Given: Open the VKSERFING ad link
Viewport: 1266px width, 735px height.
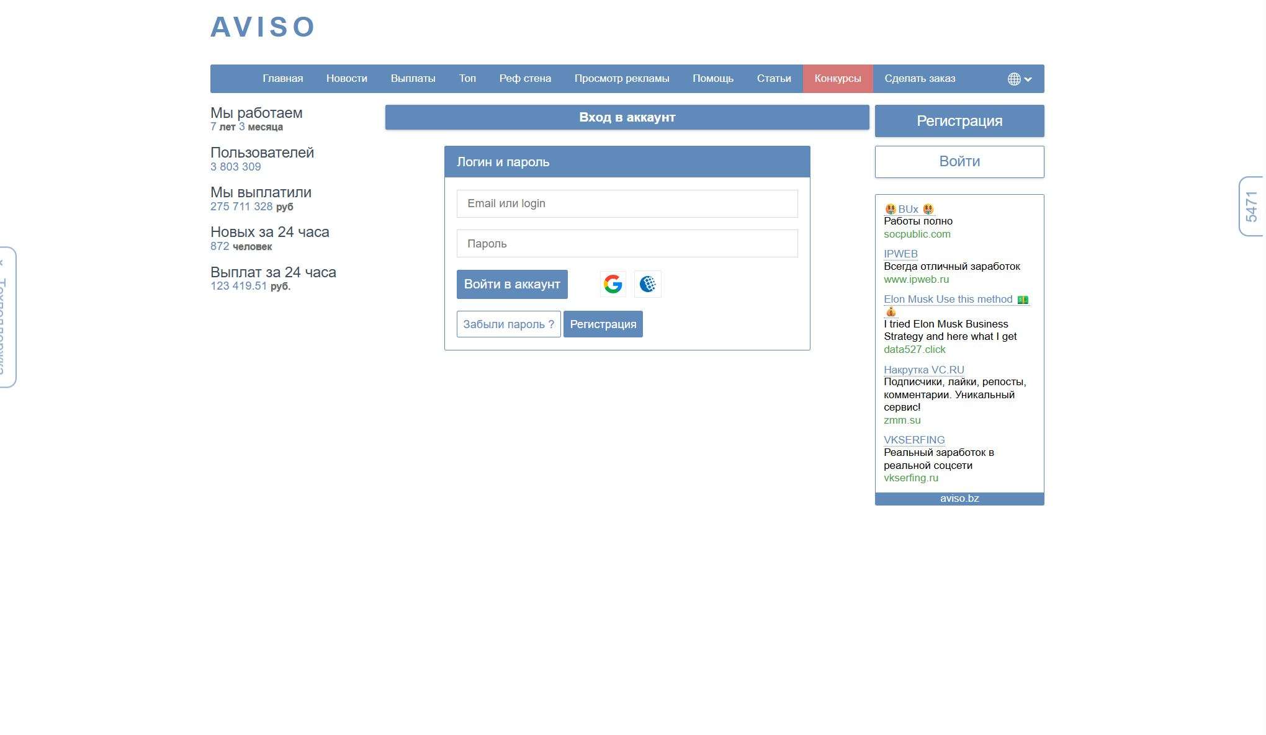Looking at the screenshot, I should click(x=914, y=440).
